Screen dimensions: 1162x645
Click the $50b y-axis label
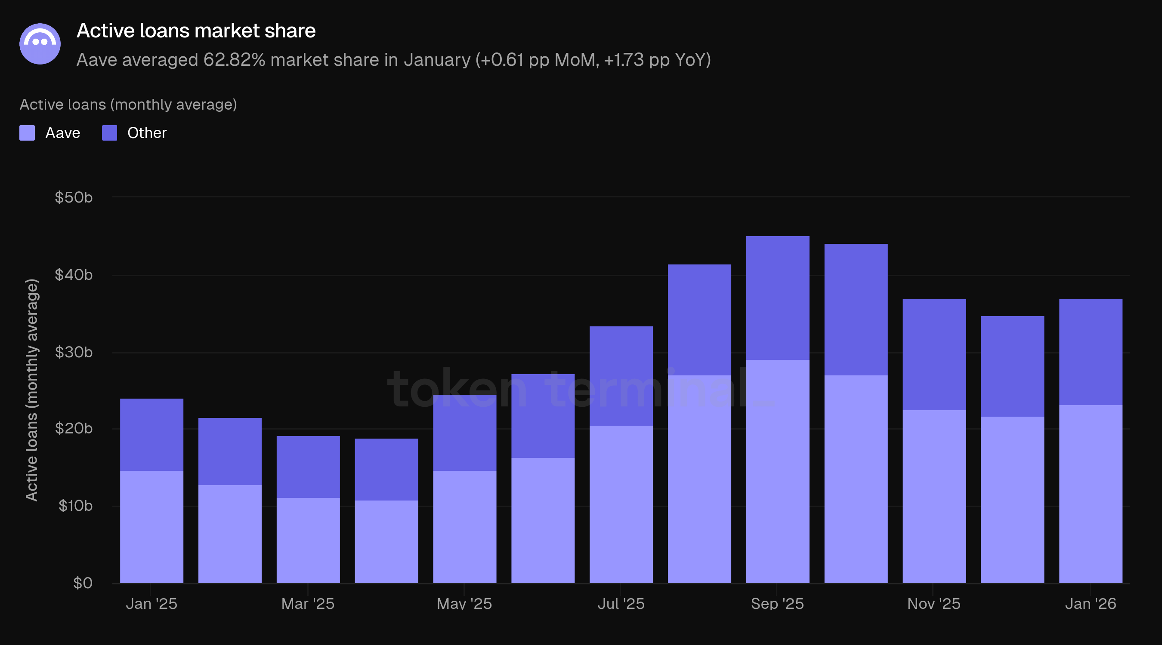(74, 197)
